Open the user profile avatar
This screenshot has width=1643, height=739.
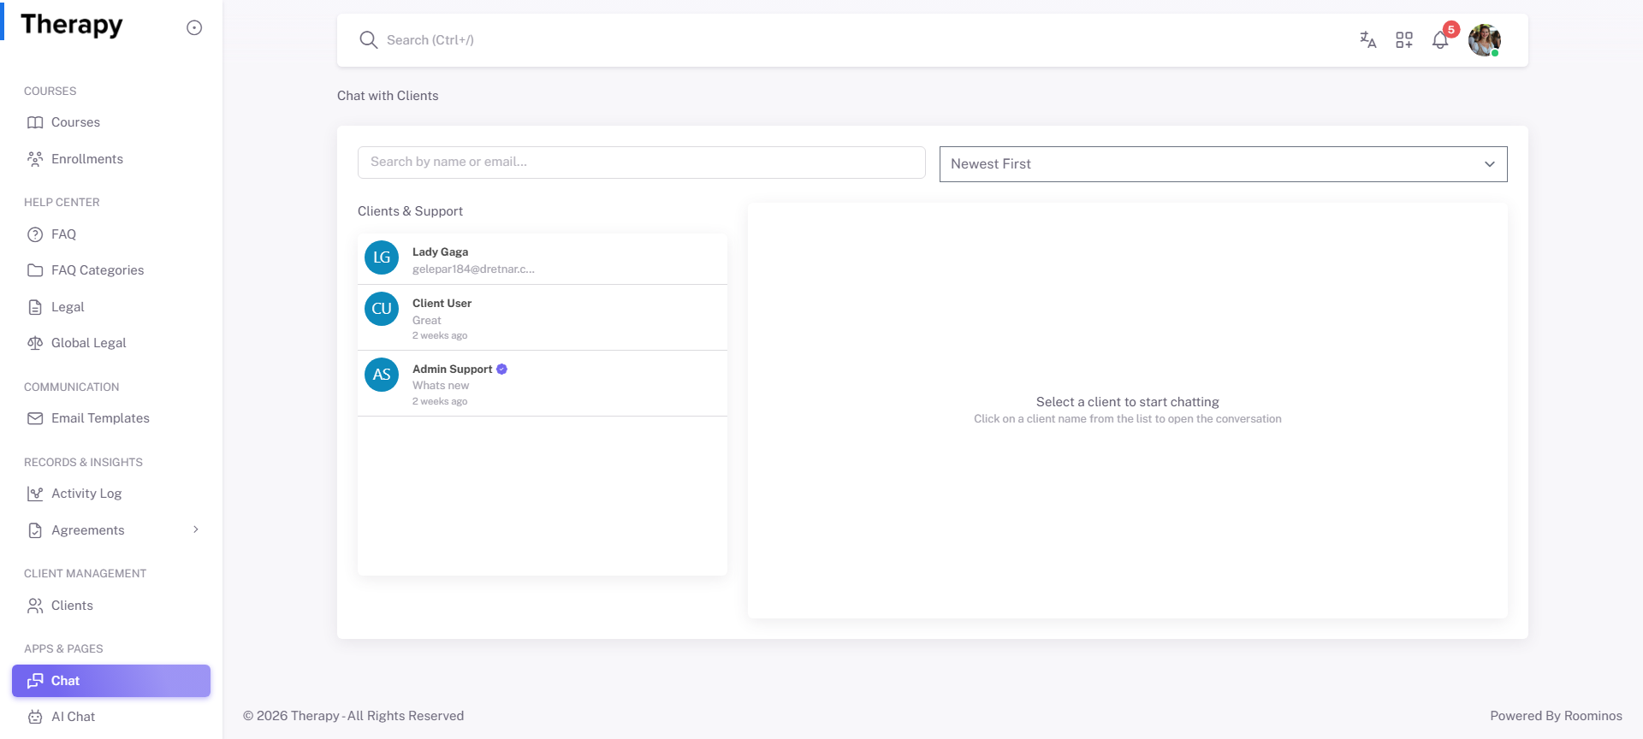(1485, 40)
